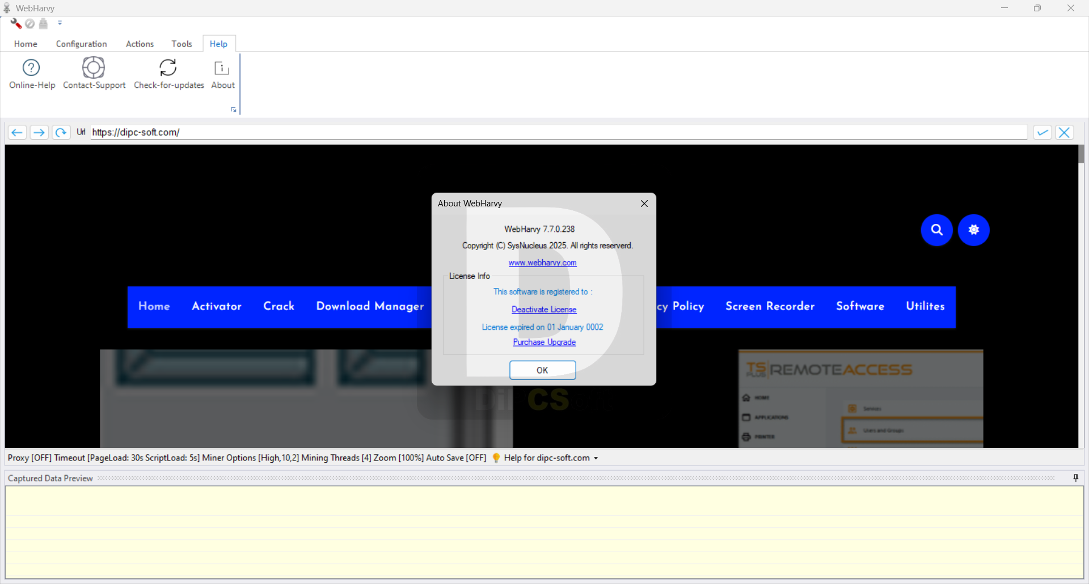This screenshot has height=584, width=1089.
Task: Open Activator in the webpage navigation
Action: click(x=217, y=306)
